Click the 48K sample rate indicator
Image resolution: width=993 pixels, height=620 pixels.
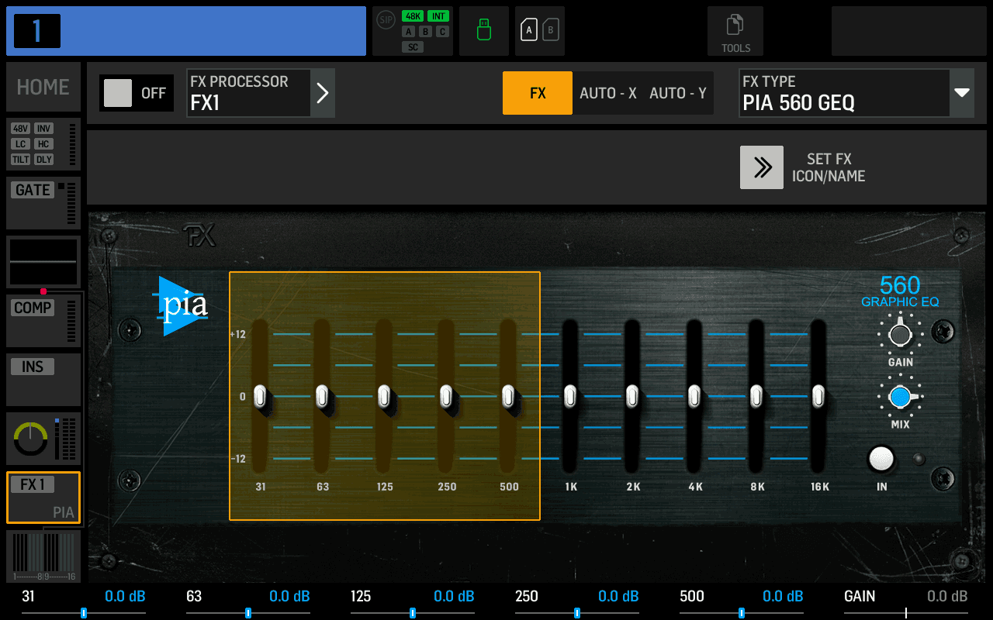click(412, 16)
